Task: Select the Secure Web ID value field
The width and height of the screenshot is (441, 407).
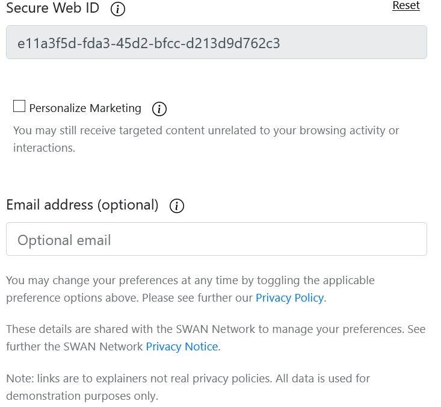Action: [x=216, y=43]
